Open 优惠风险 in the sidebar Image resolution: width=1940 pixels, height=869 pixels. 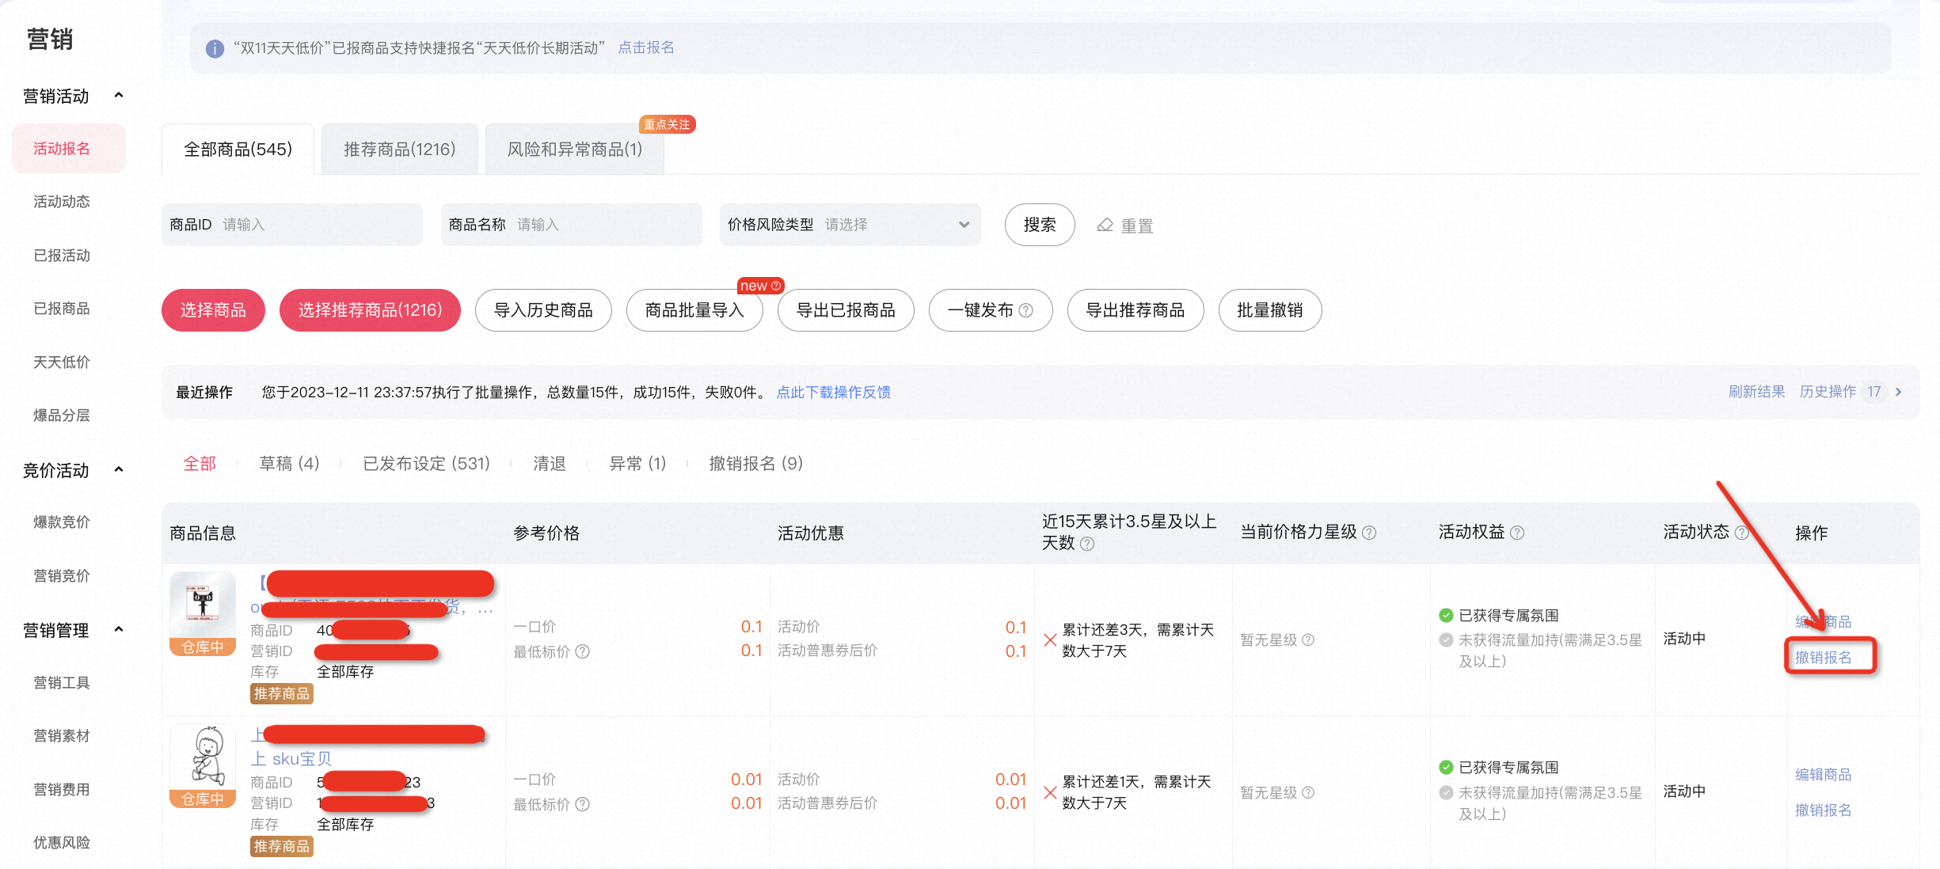pos(62,843)
